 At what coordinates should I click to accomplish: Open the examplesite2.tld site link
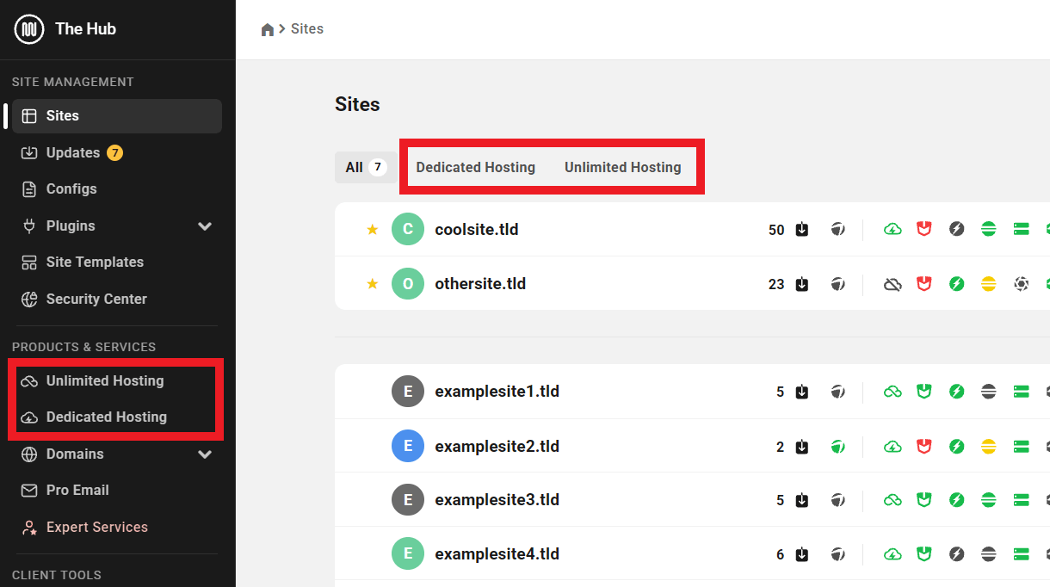(x=497, y=447)
